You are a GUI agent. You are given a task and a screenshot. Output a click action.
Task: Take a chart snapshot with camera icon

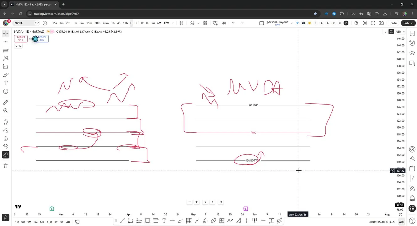[381, 23]
